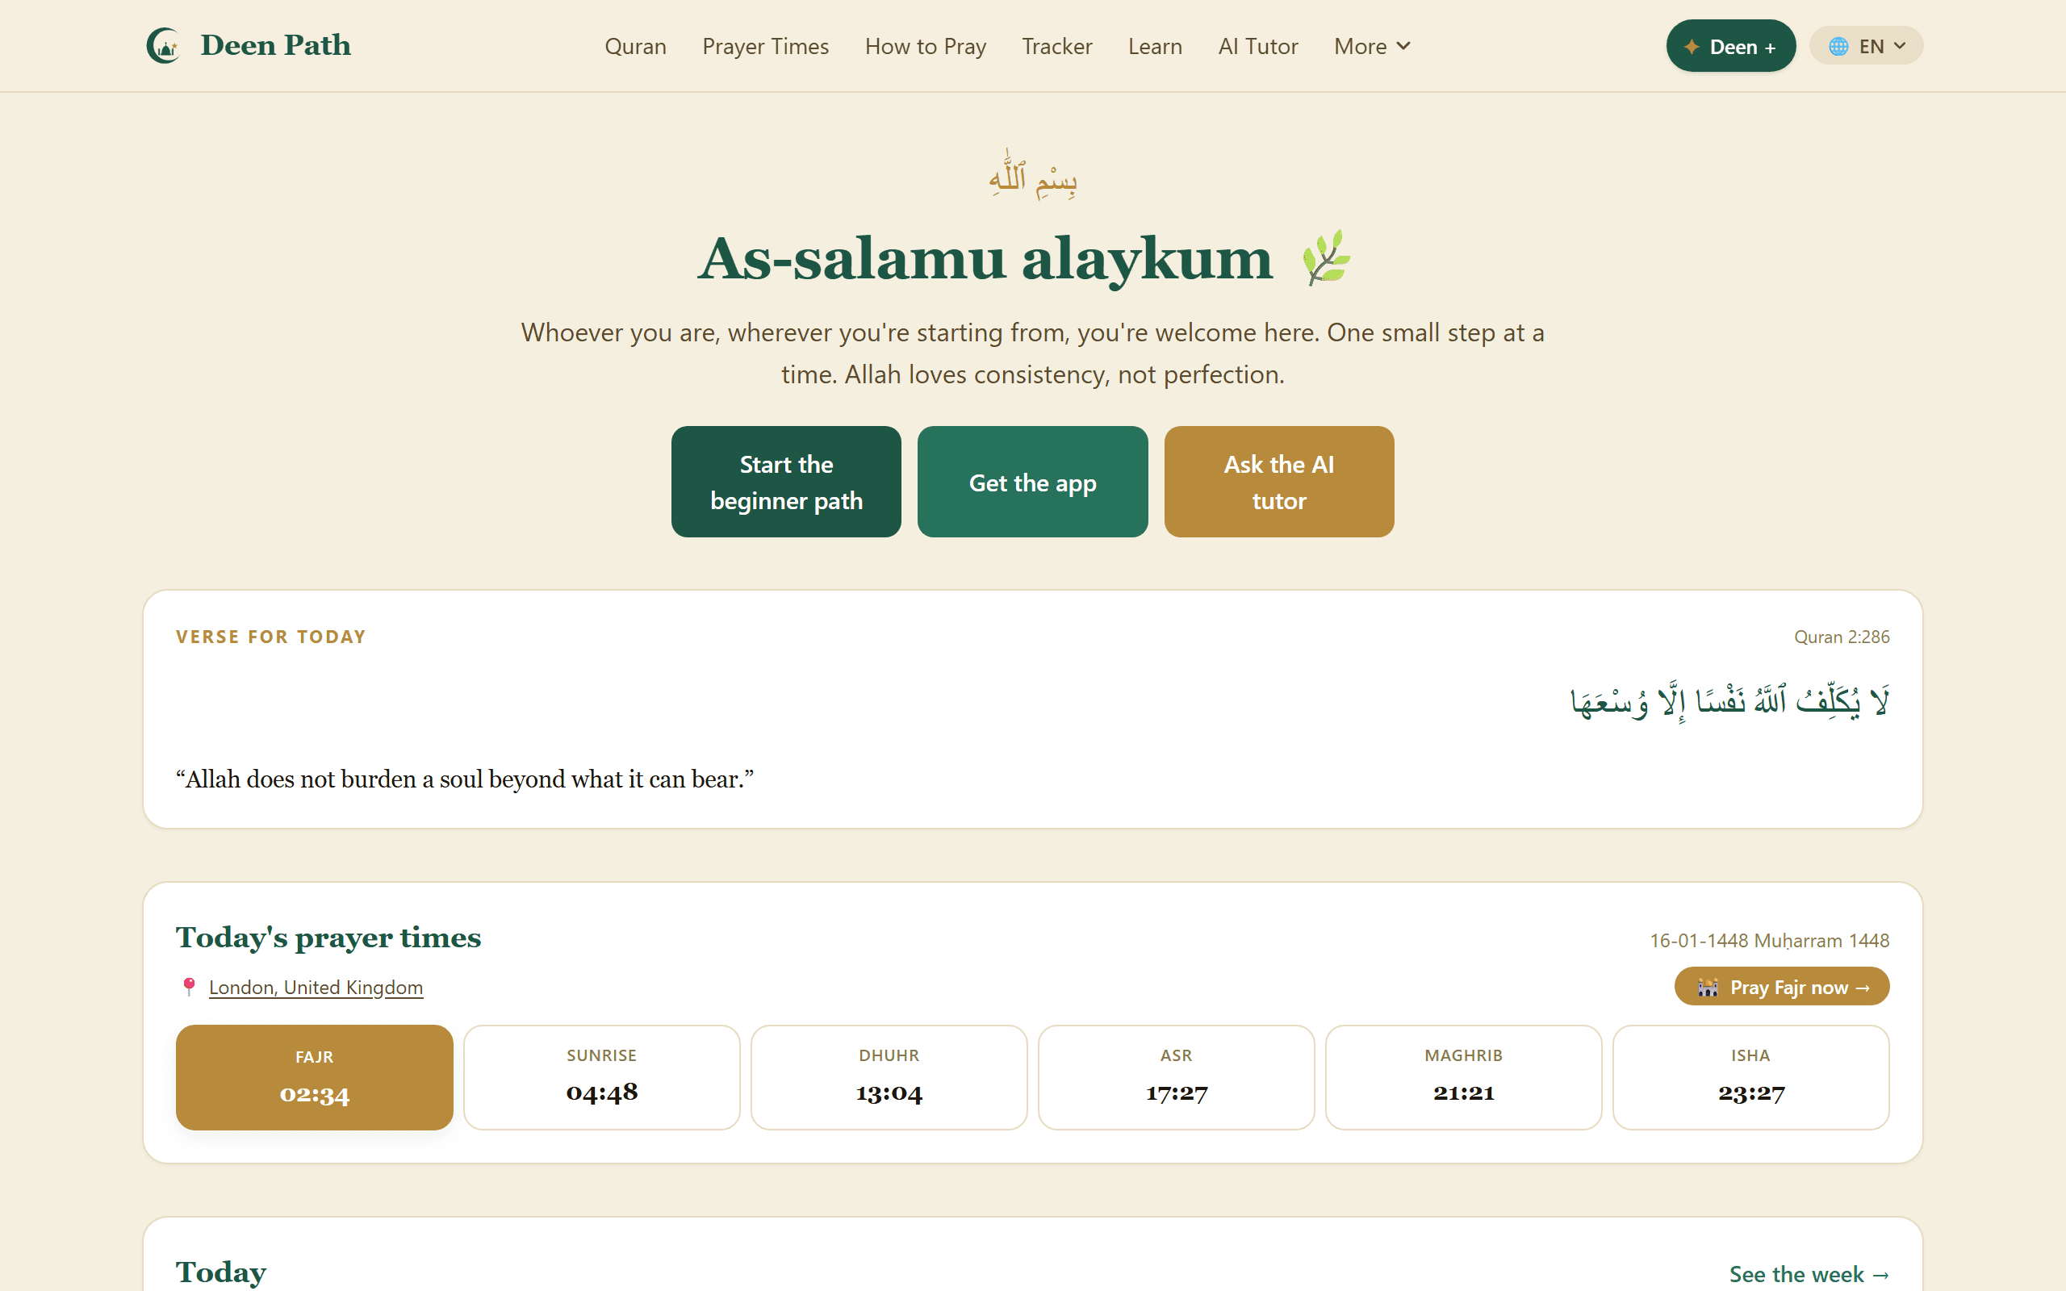
Task: Click the sparkle star icon on Deen +
Action: tap(1692, 46)
